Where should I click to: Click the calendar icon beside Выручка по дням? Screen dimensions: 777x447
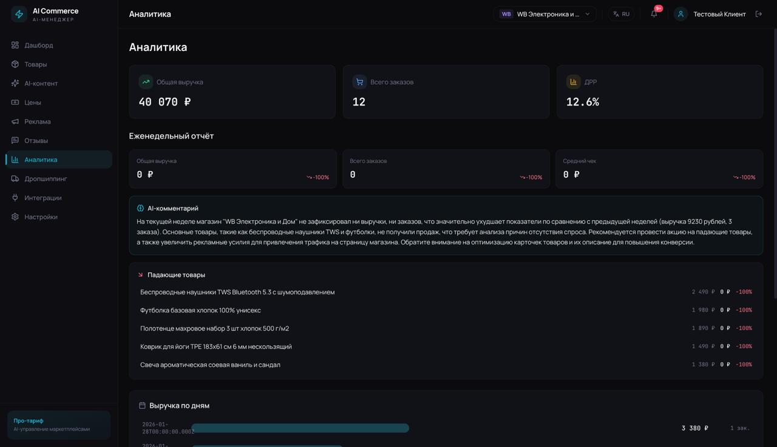click(x=142, y=405)
